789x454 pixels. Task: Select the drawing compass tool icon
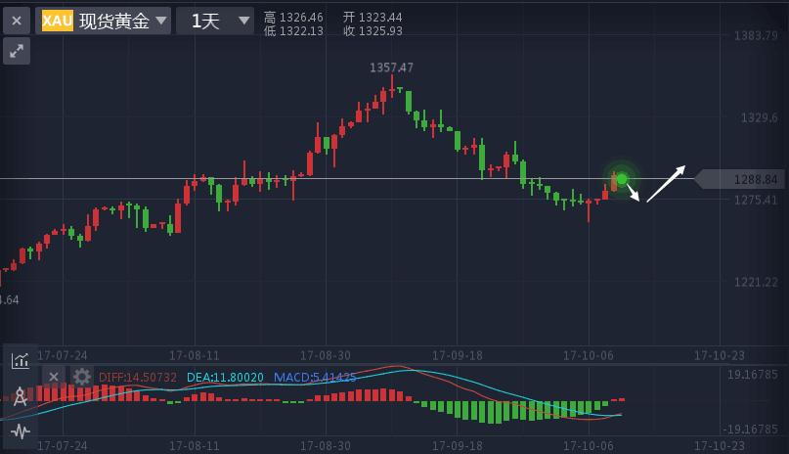click(21, 396)
